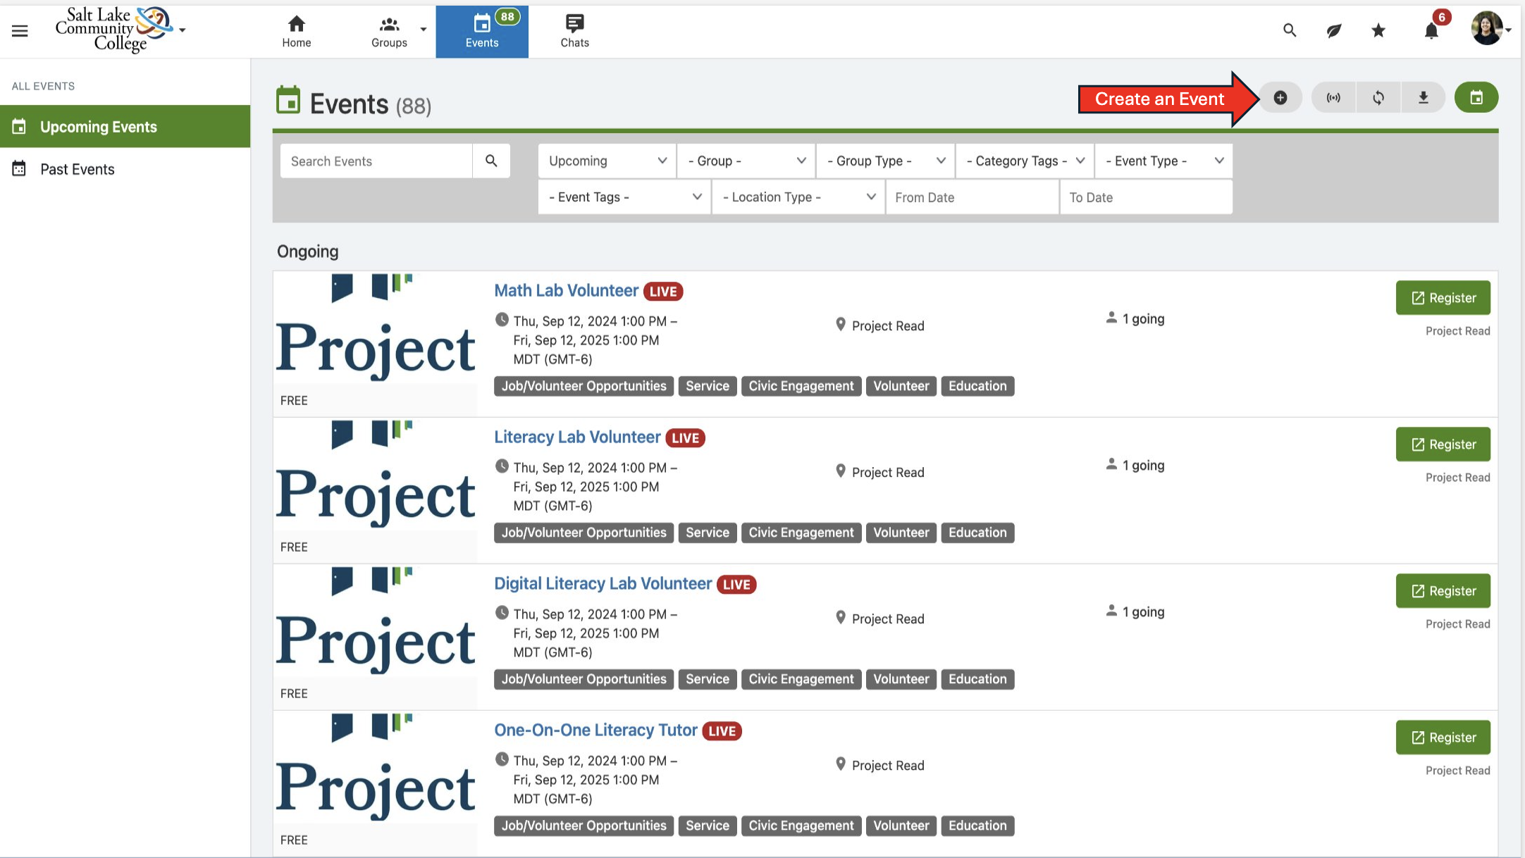Open the notifications bell icon
1525x858 pixels.
pos(1431,31)
